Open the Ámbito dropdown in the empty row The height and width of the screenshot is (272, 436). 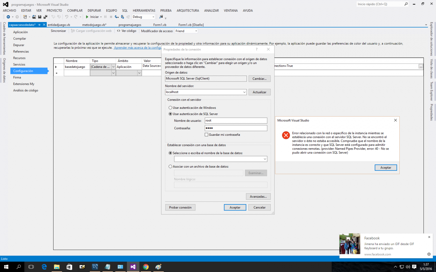[x=139, y=73]
